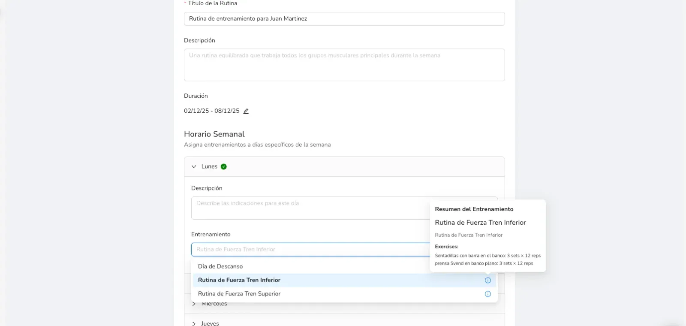The width and height of the screenshot is (686, 326).
Task: Click the Resumen del Entrenamiento tooltip title
Action: [x=474, y=209]
